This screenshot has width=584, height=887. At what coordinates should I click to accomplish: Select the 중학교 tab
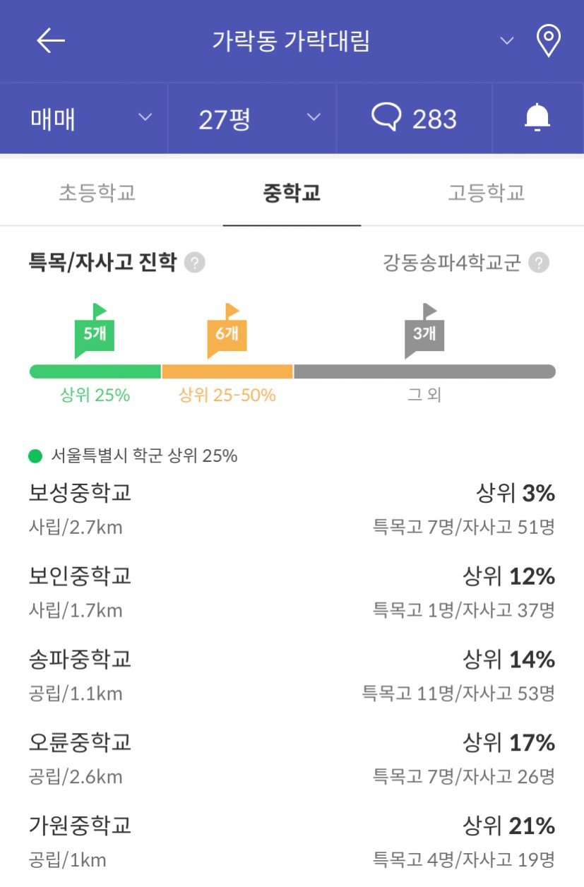tap(292, 192)
